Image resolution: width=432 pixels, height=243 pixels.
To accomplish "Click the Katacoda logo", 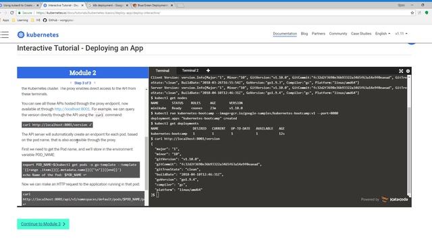I will coord(395,199).
